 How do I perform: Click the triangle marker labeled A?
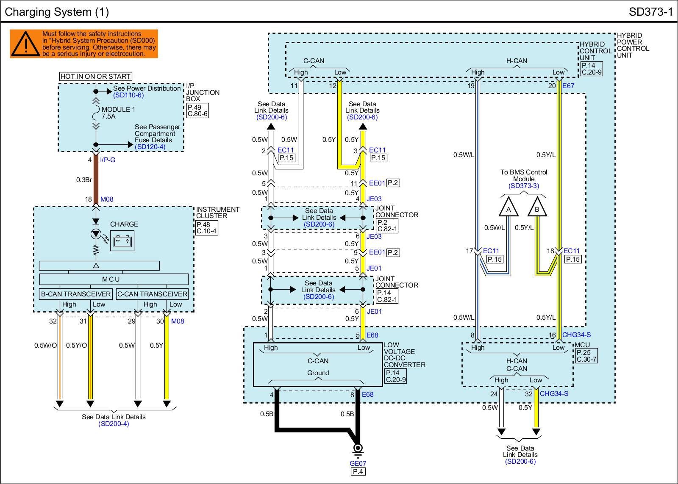click(x=508, y=208)
